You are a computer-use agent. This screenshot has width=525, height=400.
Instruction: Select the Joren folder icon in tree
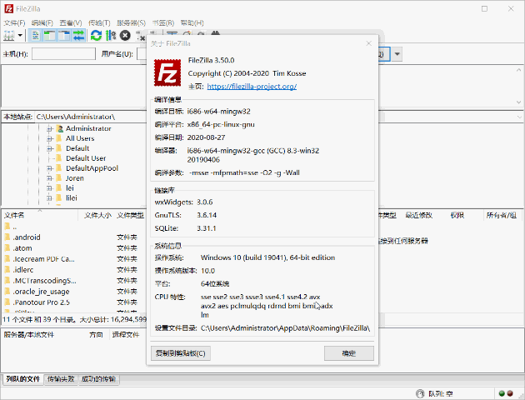pos(59,178)
